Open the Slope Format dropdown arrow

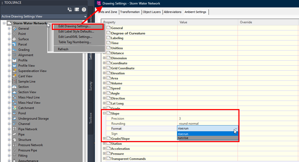pos(236,129)
